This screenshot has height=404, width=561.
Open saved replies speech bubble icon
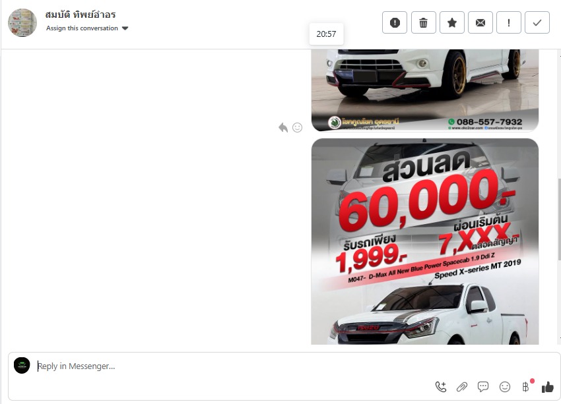pos(483,387)
